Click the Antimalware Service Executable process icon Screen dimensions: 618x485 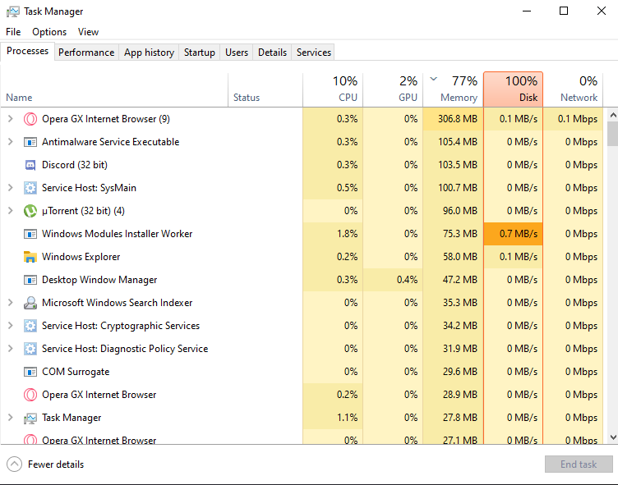point(30,142)
